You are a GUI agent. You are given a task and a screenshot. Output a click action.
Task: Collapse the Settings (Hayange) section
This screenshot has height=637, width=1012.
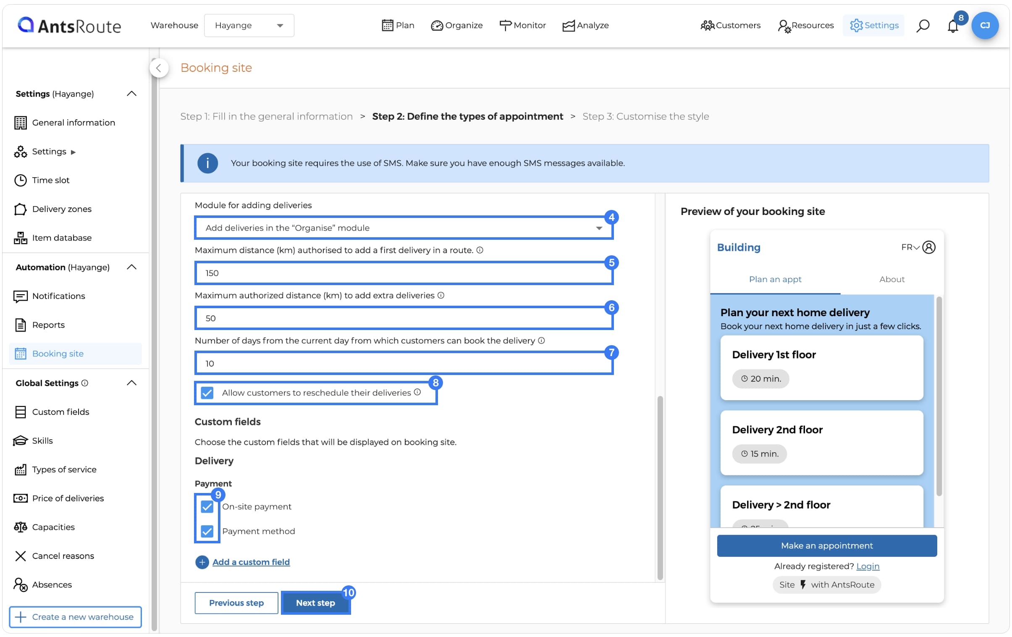[131, 94]
